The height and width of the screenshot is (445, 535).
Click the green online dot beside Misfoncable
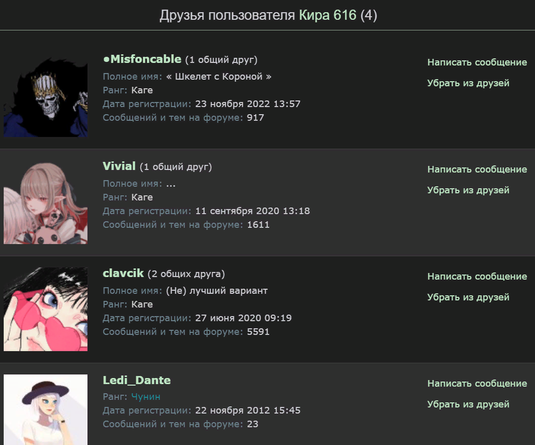[x=106, y=60]
